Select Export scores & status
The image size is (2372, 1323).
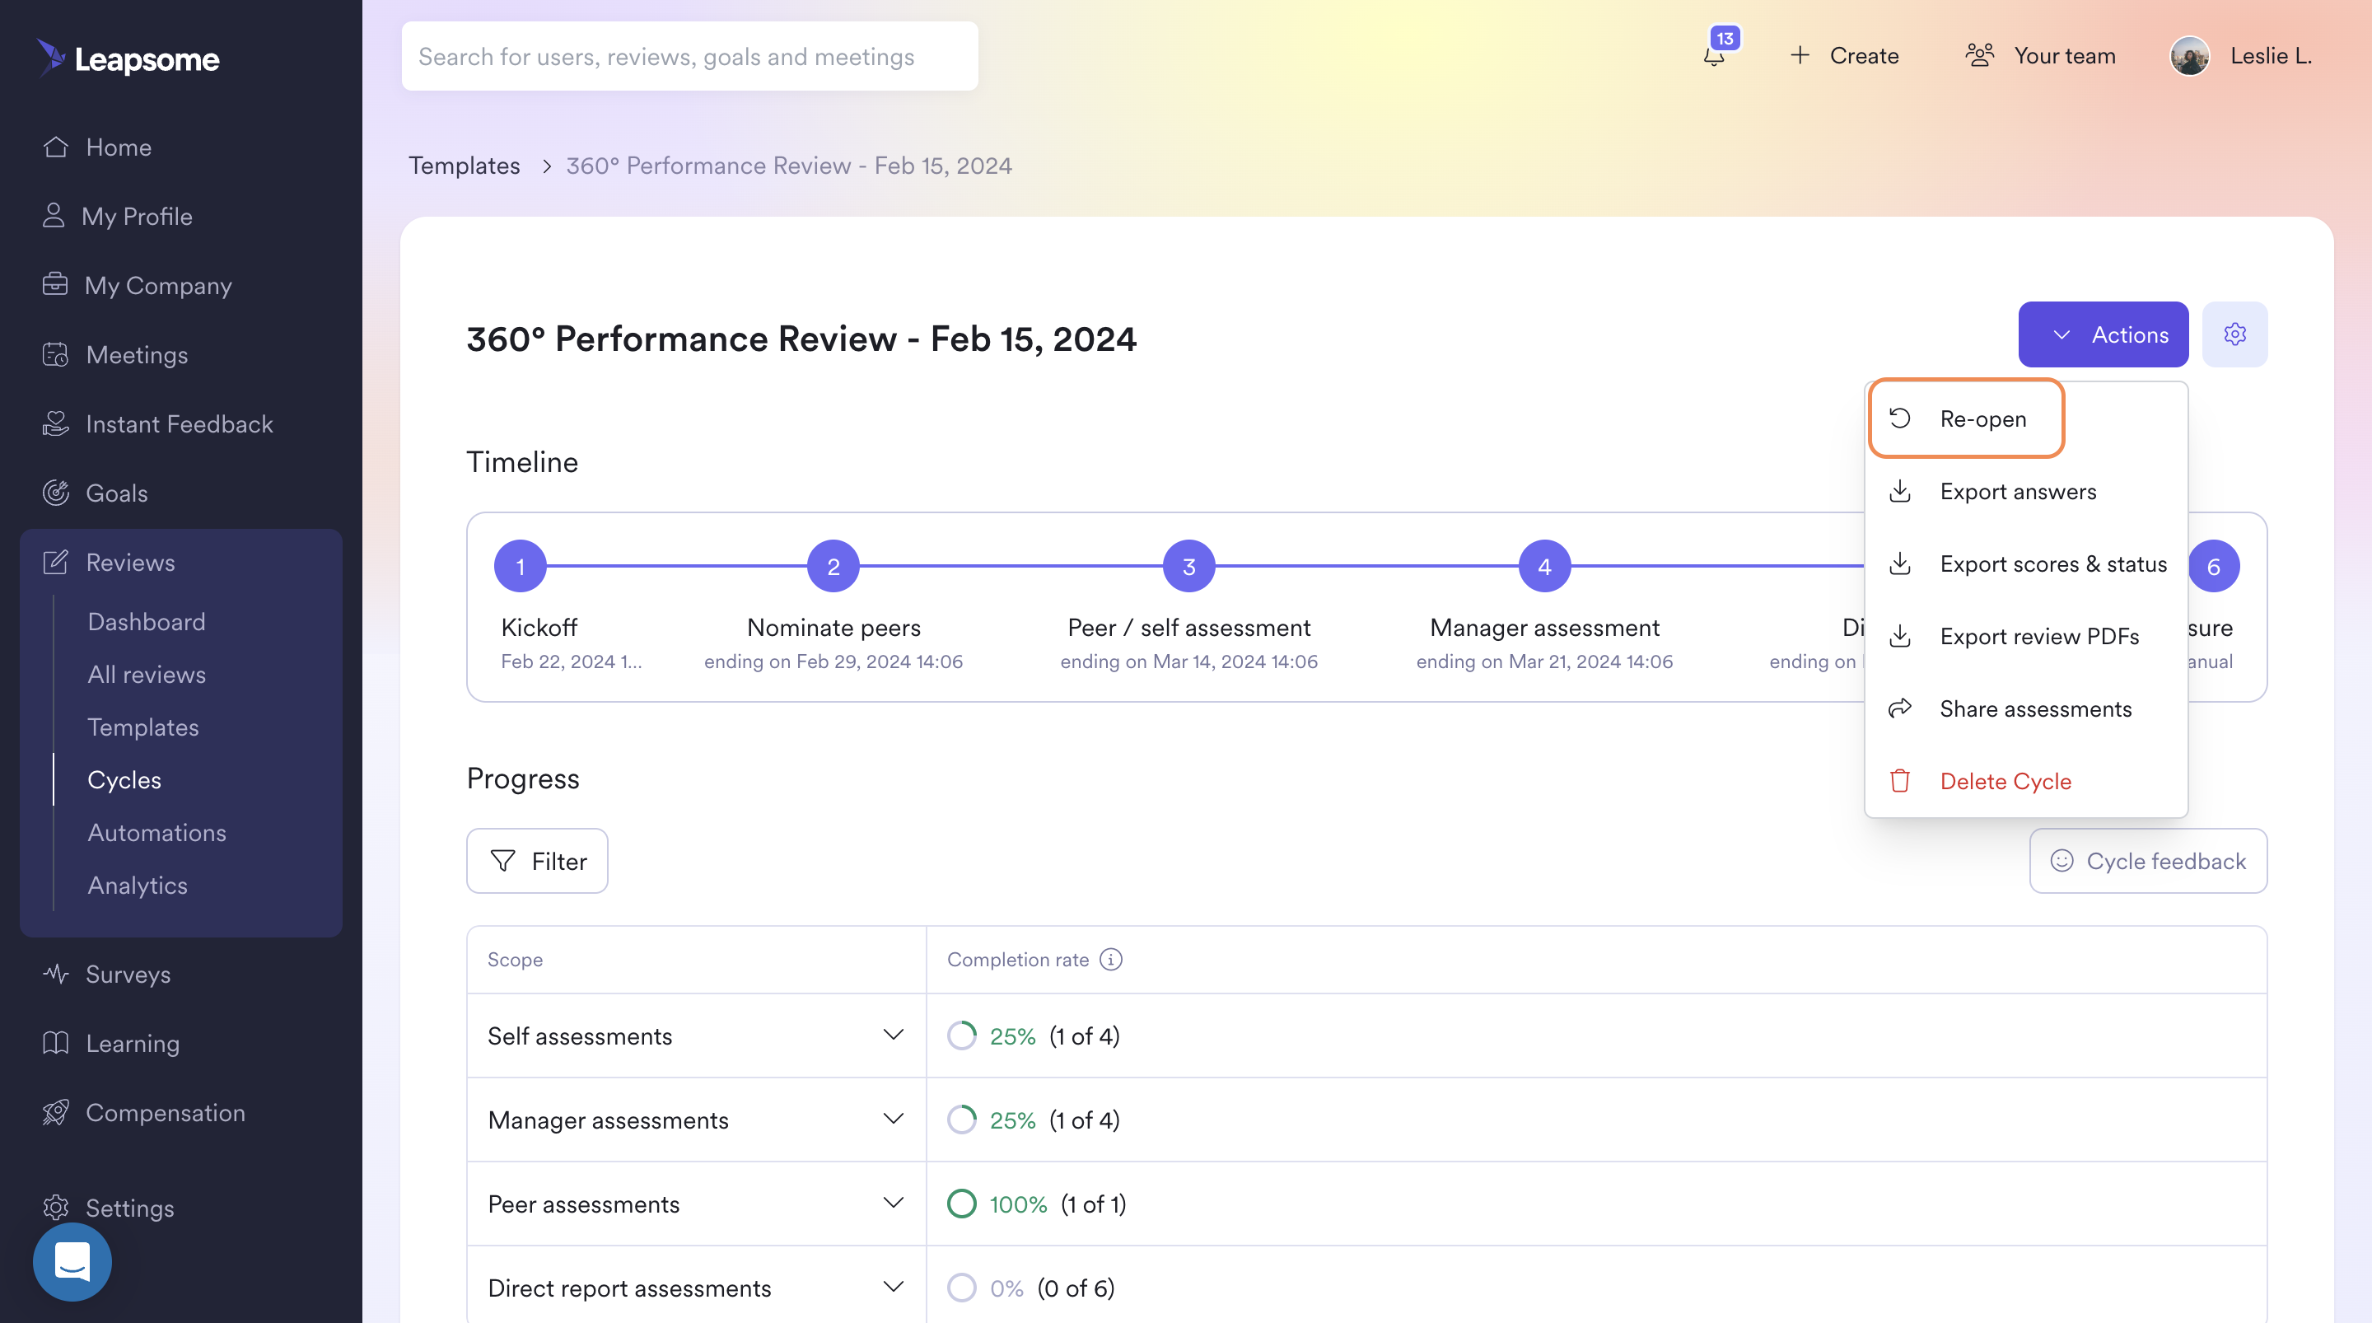[2026, 563]
